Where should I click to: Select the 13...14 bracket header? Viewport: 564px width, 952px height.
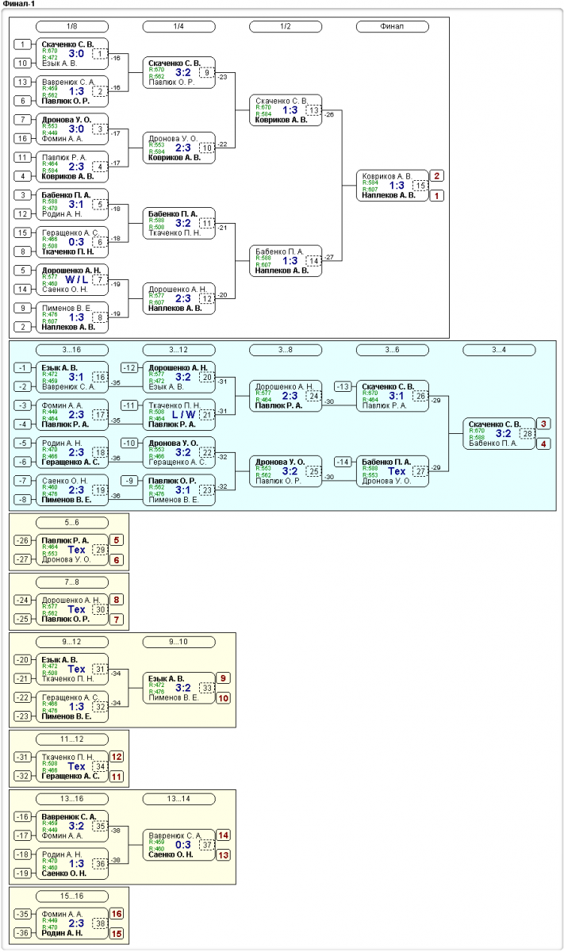(178, 798)
